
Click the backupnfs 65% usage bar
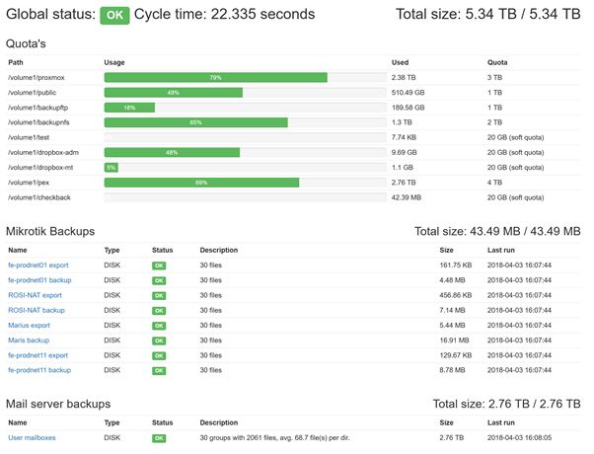pos(195,122)
